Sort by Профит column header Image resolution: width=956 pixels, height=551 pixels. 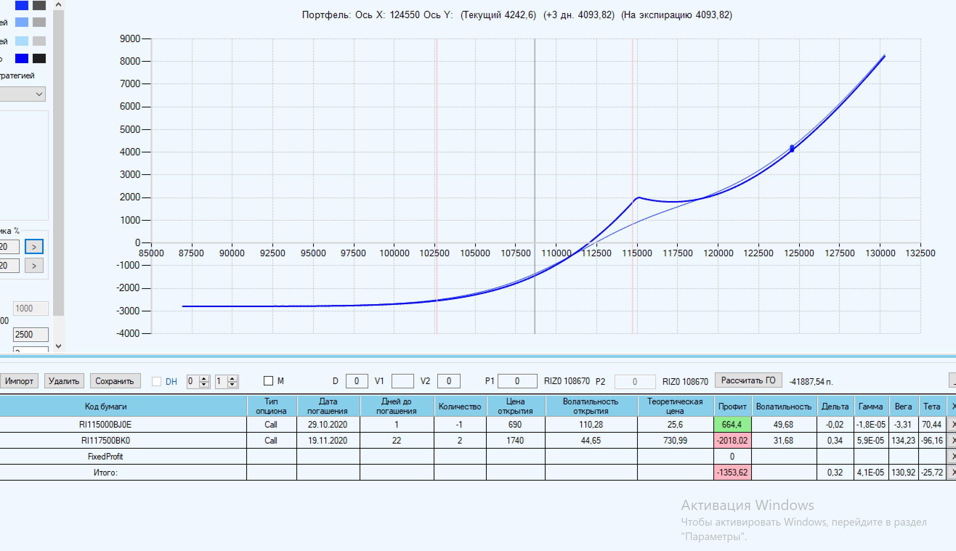click(x=732, y=407)
